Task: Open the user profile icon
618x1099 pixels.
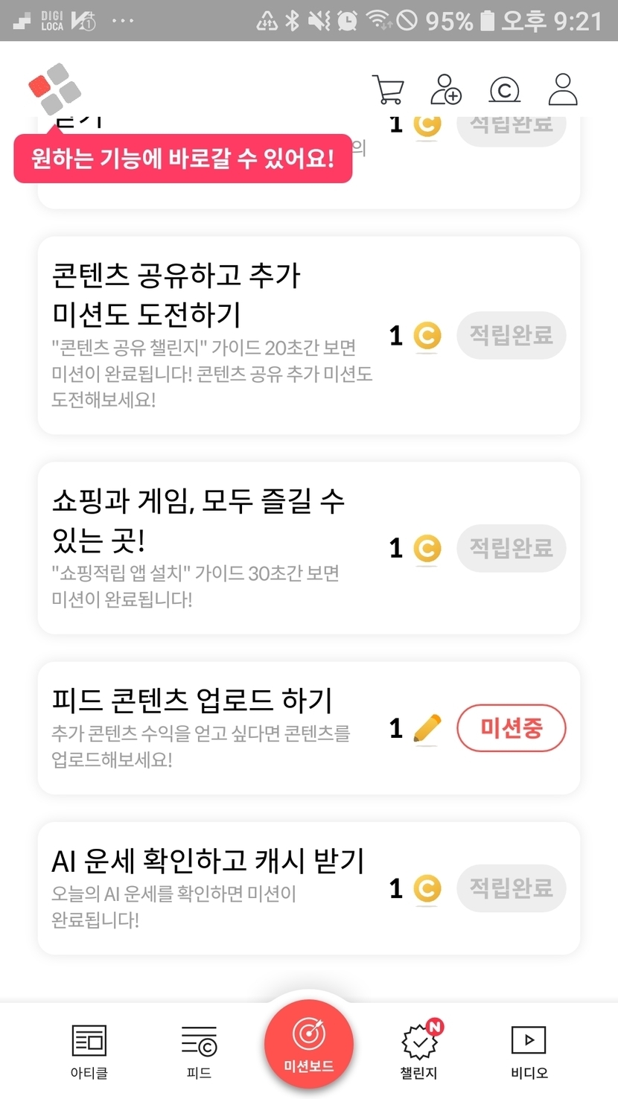Action: pyautogui.click(x=563, y=90)
